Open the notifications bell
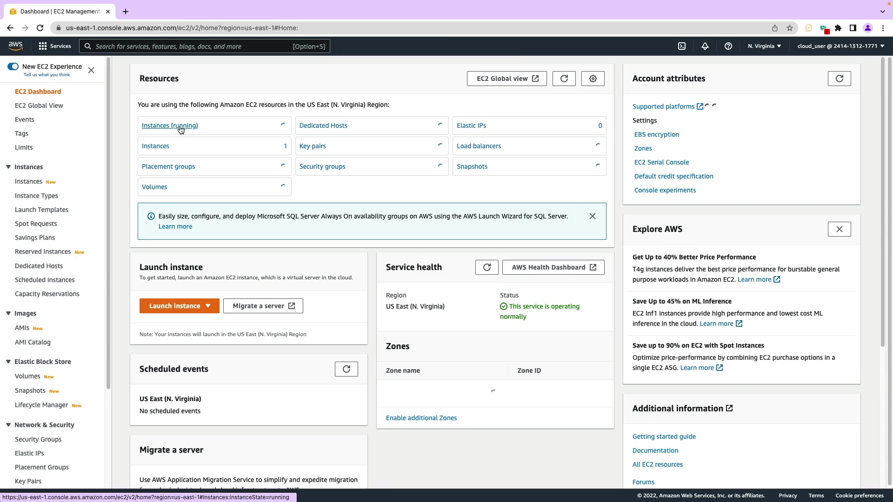Image resolution: width=893 pixels, height=502 pixels. 705,46
